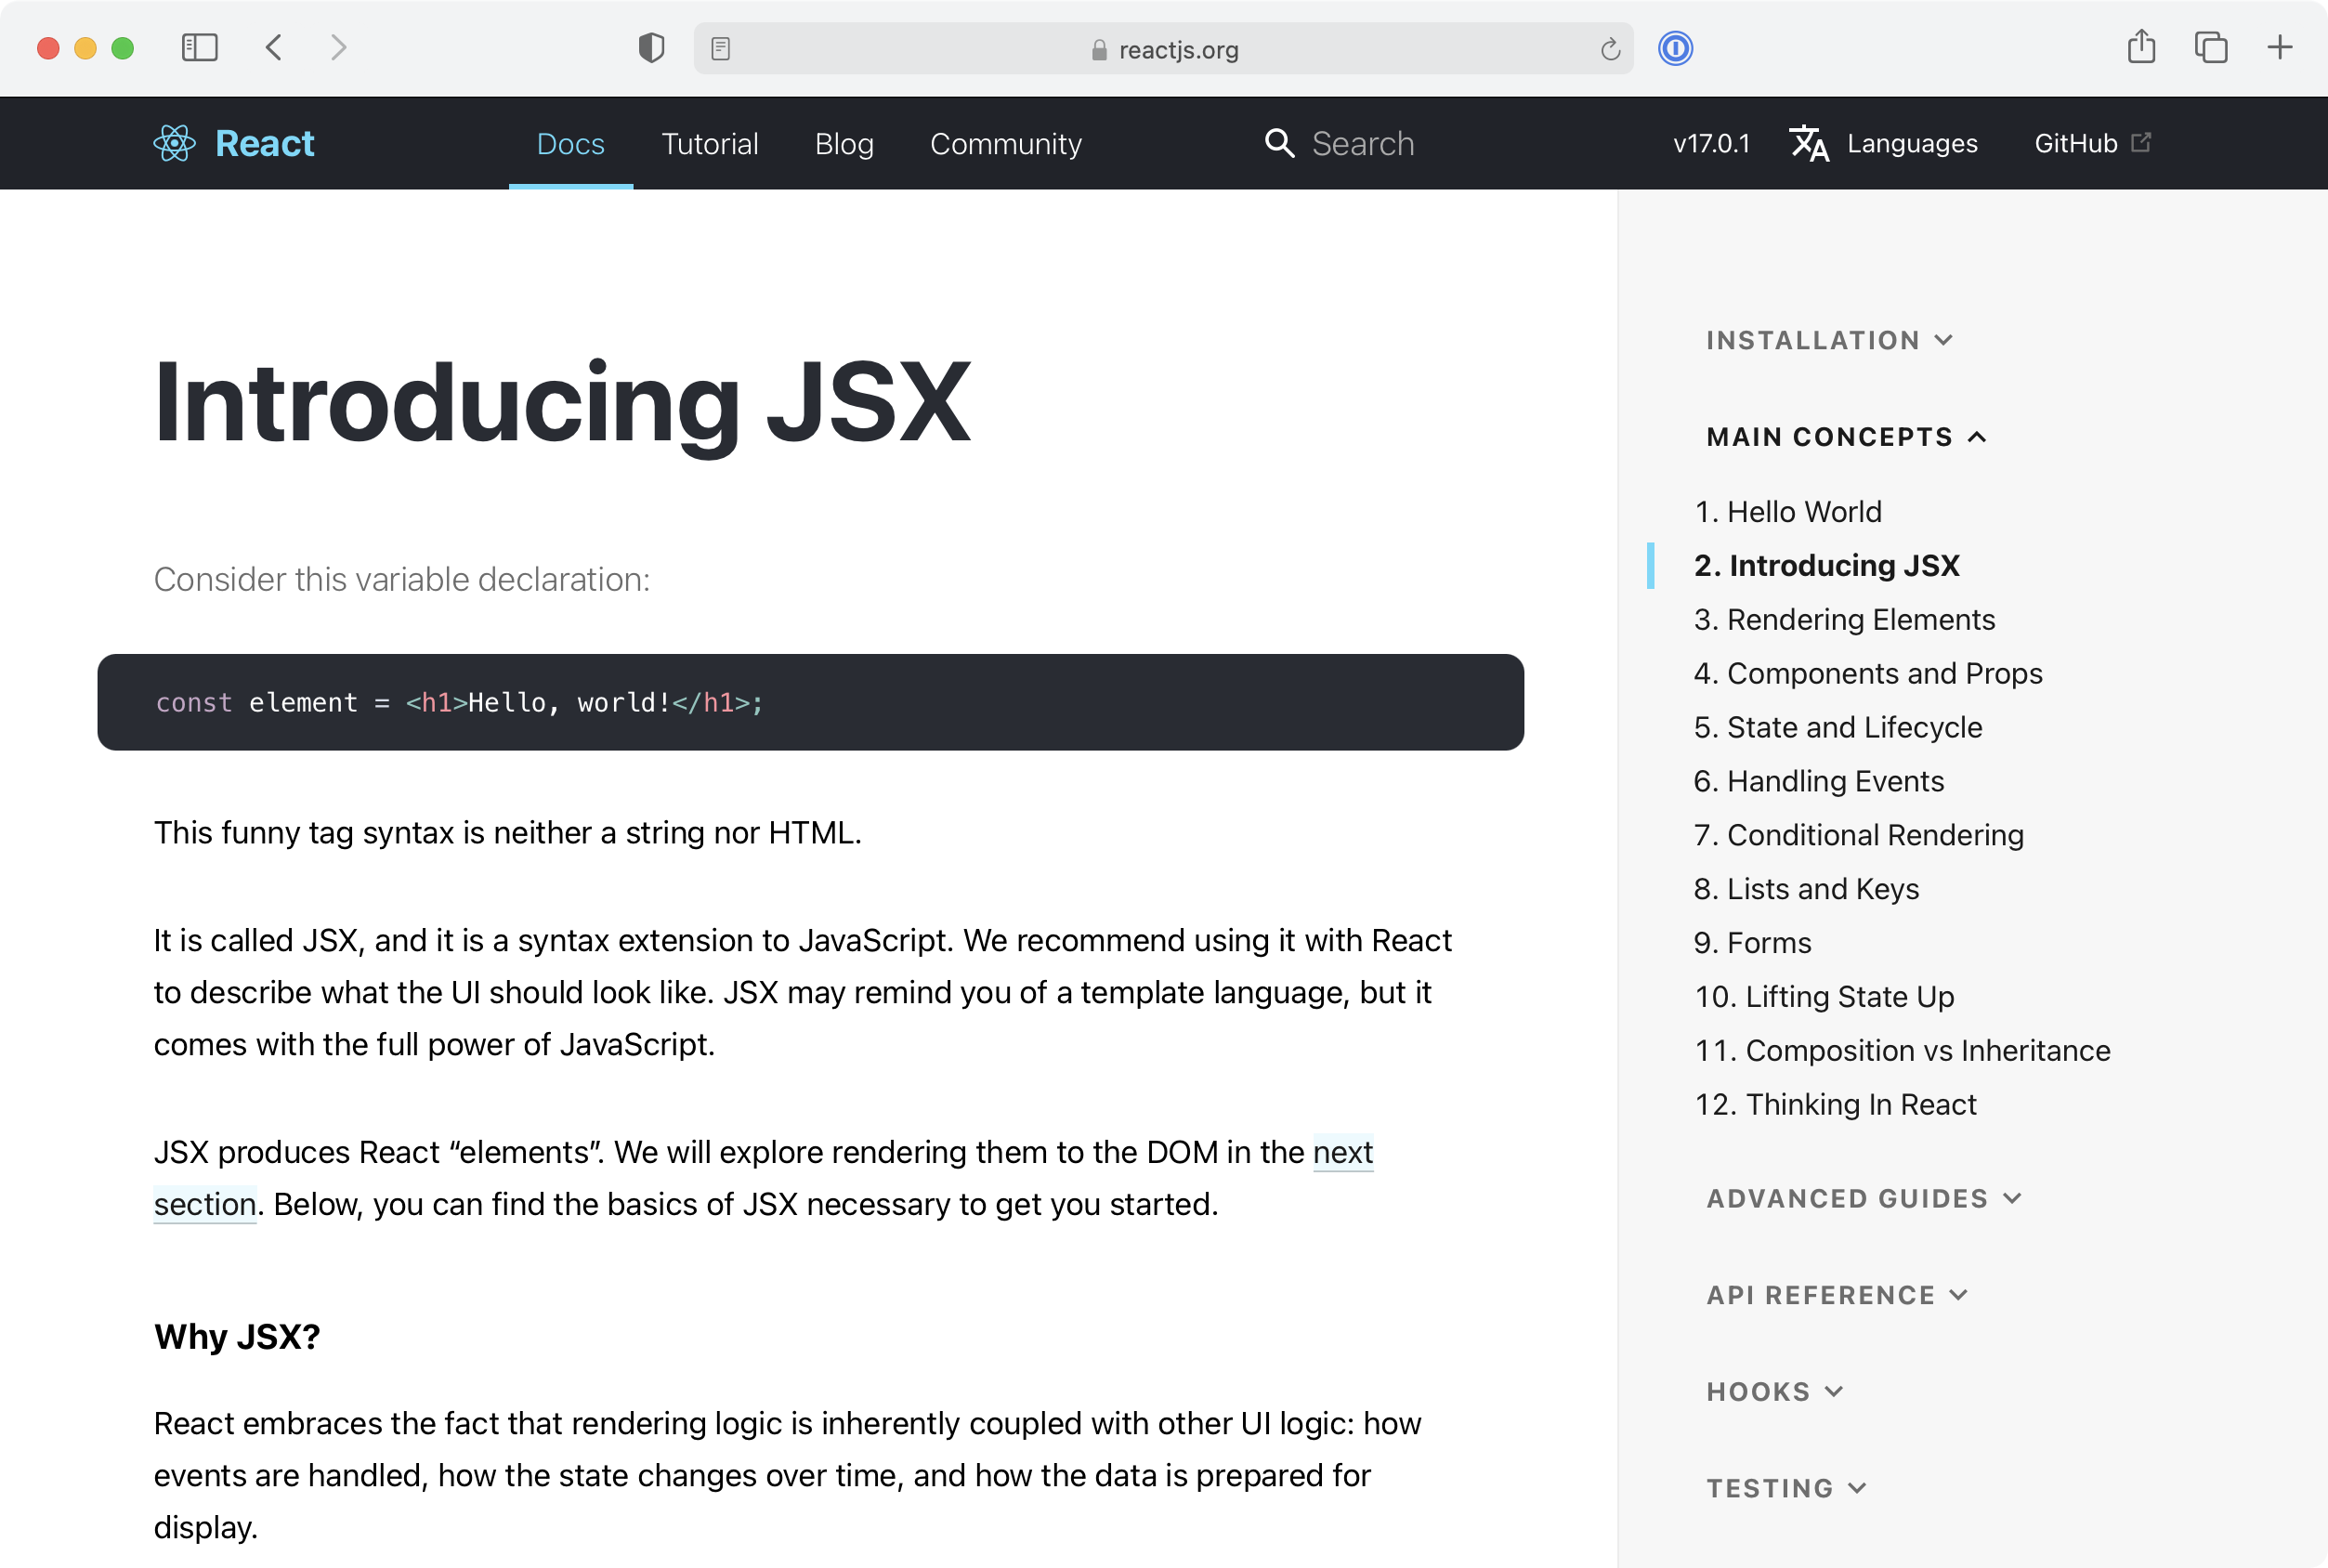Open '1. Hello World' in sidebar

[x=1787, y=511]
